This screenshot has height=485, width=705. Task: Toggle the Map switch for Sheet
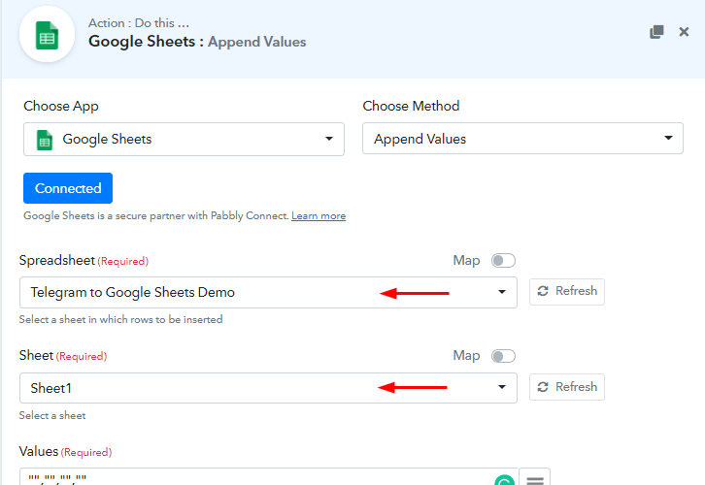[503, 356]
